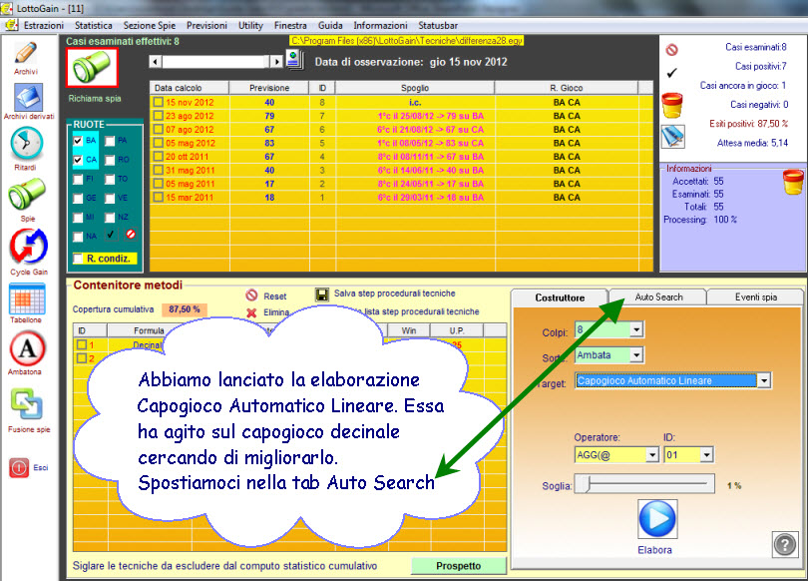Check the PA ruota checkbox

click(x=110, y=140)
